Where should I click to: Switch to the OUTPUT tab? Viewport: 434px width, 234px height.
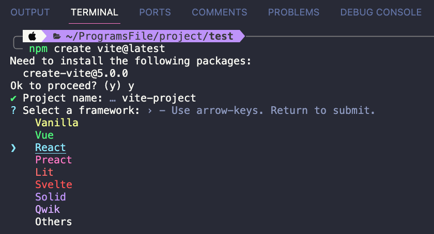pyautogui.click(x=30, y=12)
